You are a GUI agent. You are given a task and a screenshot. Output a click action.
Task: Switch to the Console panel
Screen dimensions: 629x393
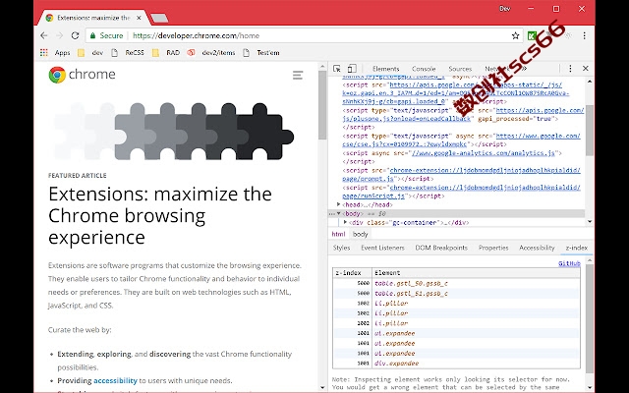click(x=424, y=69)
